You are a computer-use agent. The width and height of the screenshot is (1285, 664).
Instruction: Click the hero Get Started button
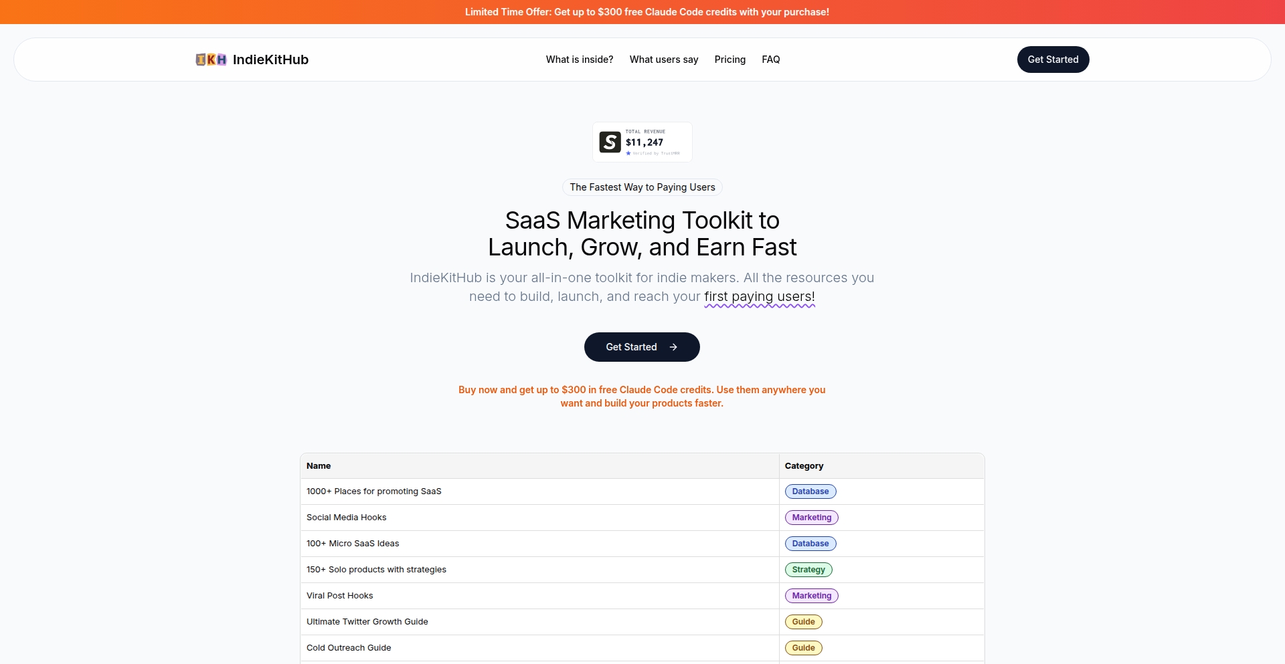coord(632,347)
